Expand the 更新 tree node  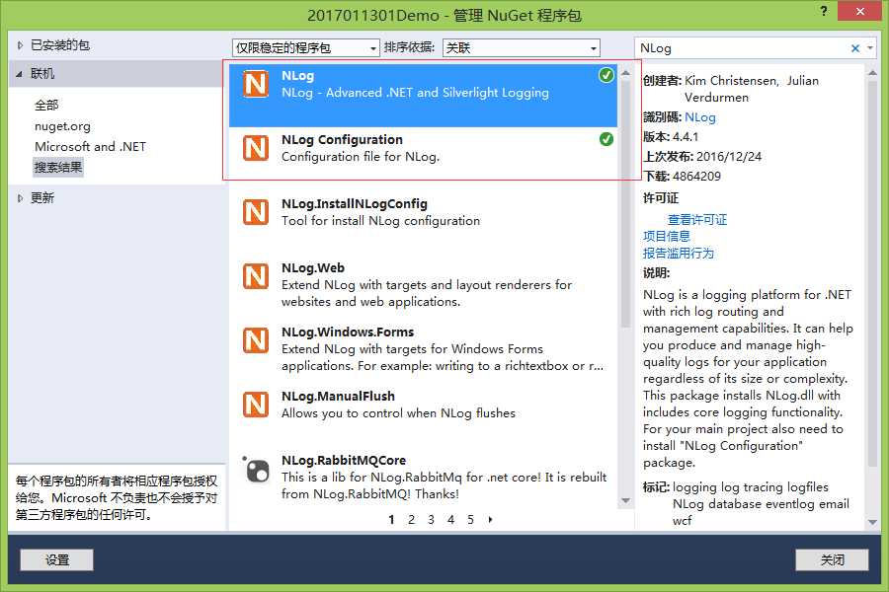click(20, 198)
